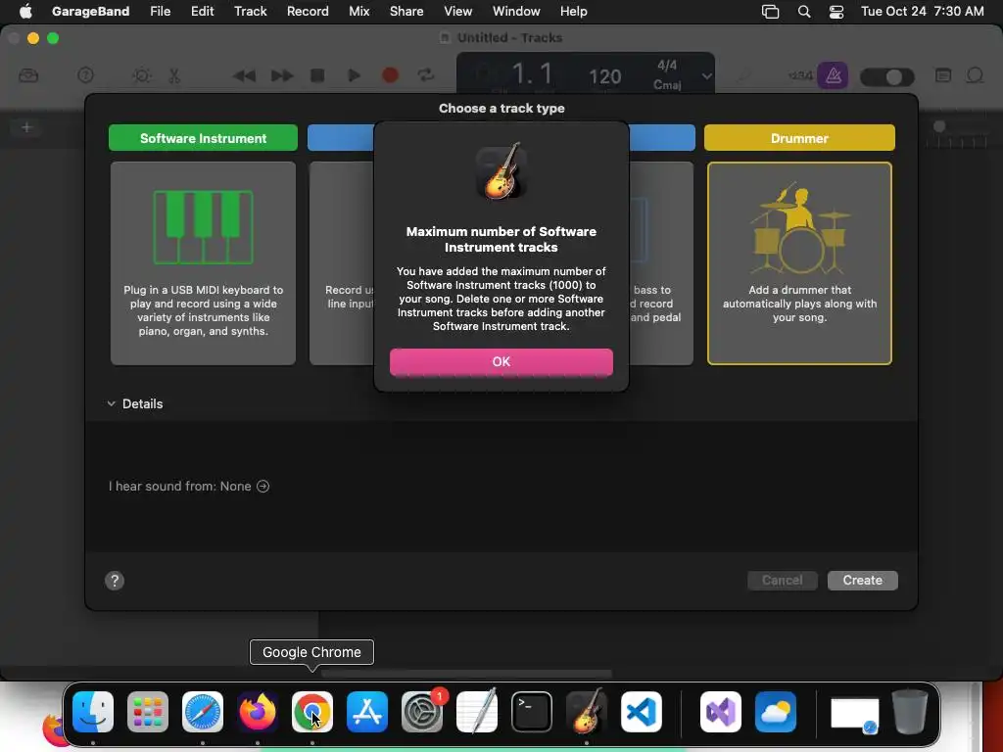Click the Create button
Screen dimensions: 1003x752
tap(862, 580)
